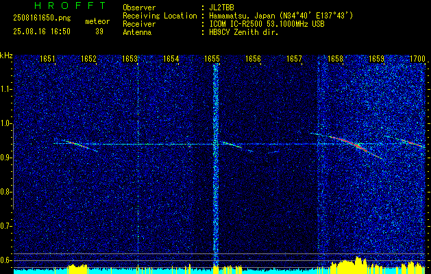
Task: Click the 1700 time marker
Action: [x=417, y=58]
